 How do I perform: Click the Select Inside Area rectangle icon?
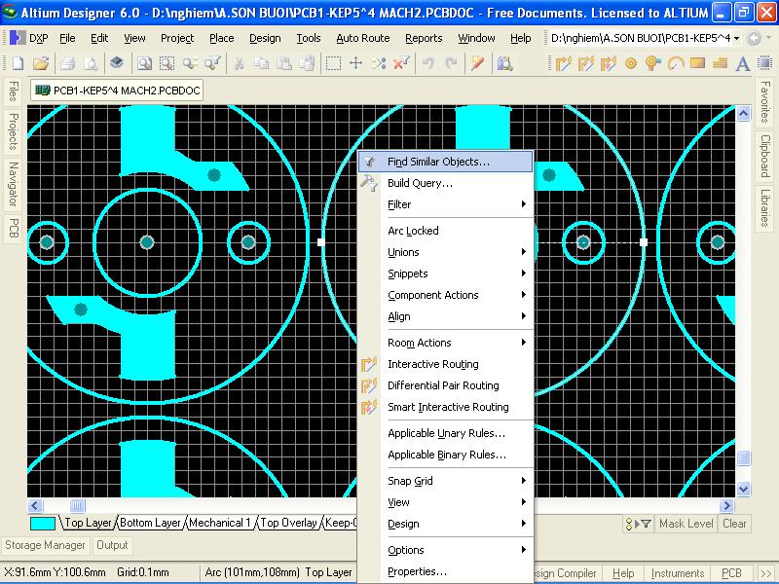pyautogui.click(x=333, y=63)
